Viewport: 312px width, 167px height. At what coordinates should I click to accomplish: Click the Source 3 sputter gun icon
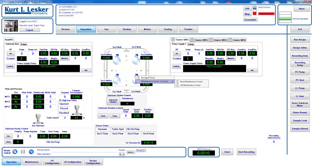(136, 59)
